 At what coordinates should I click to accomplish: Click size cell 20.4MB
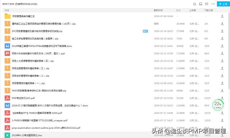180,24
